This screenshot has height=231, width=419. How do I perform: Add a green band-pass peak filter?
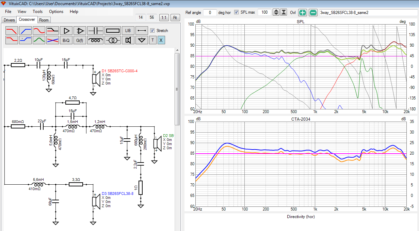(x=39, y=40)
